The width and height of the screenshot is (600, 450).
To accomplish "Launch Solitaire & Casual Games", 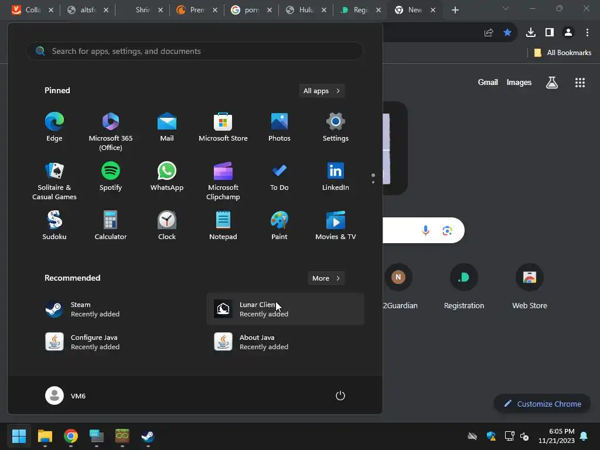I will pyautogui.click(x=54, y=181).
